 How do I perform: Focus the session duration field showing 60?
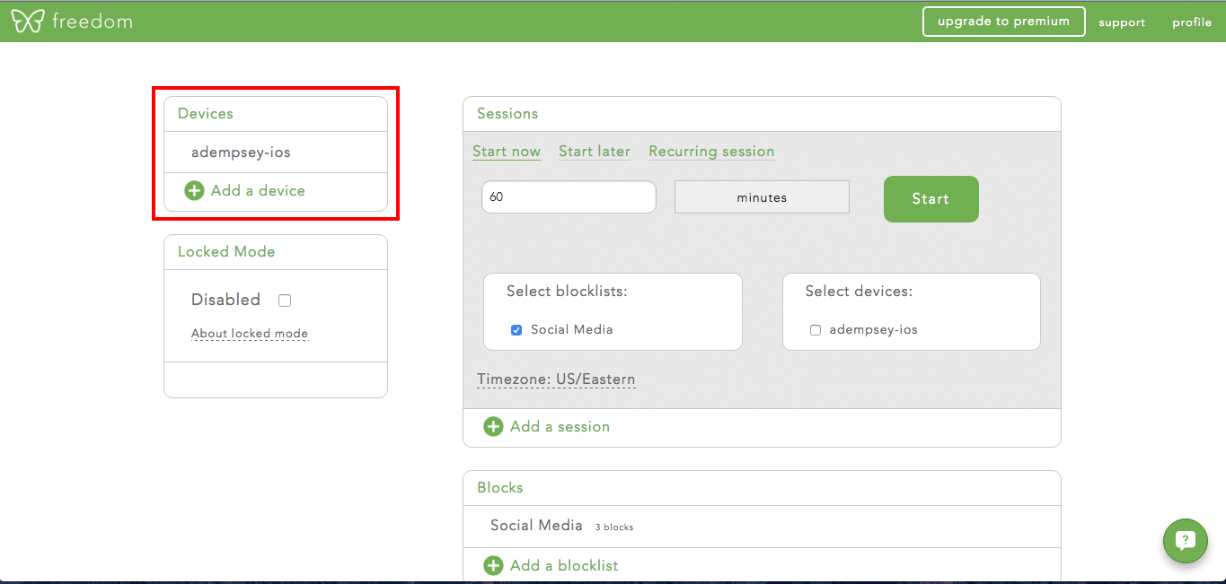[x=569, y=197]
